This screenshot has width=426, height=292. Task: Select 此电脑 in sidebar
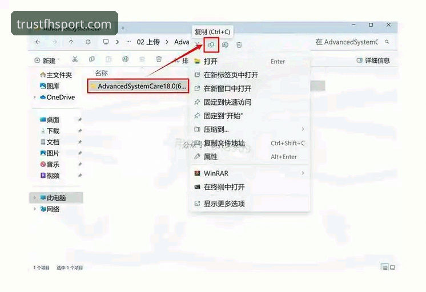pos(56,198)
